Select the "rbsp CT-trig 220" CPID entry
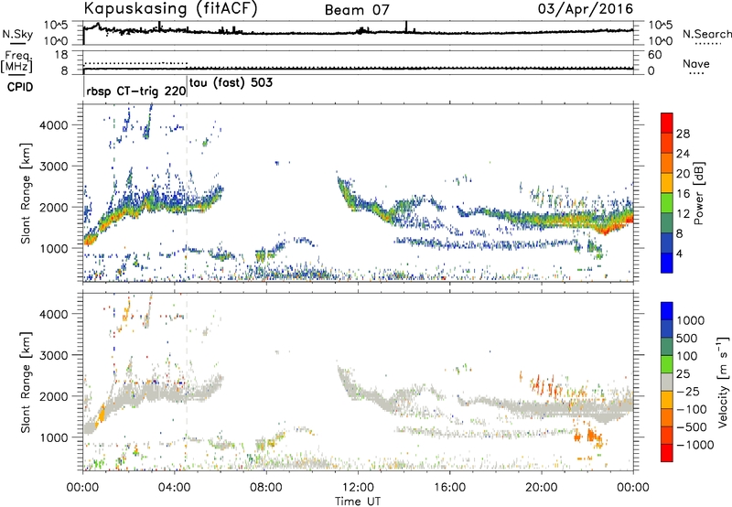The image size is (732, 507). [135, 91]
